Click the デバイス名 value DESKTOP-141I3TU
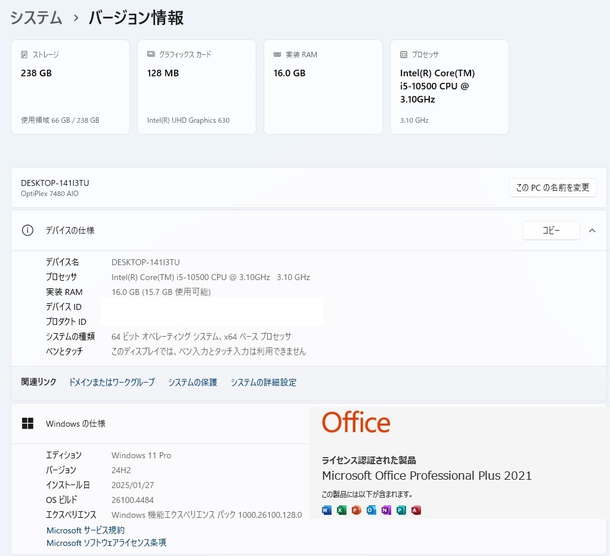The image size is (610, 556). pyautogui.click(x=145, y=262)
